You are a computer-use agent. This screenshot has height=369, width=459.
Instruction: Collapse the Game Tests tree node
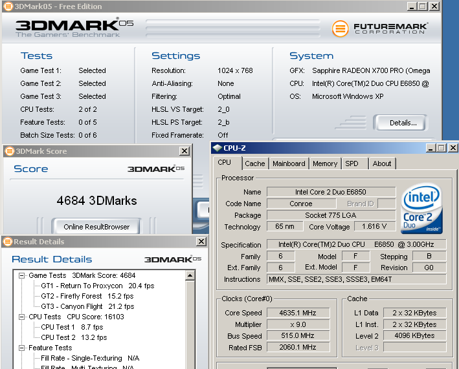coord(21,275)
